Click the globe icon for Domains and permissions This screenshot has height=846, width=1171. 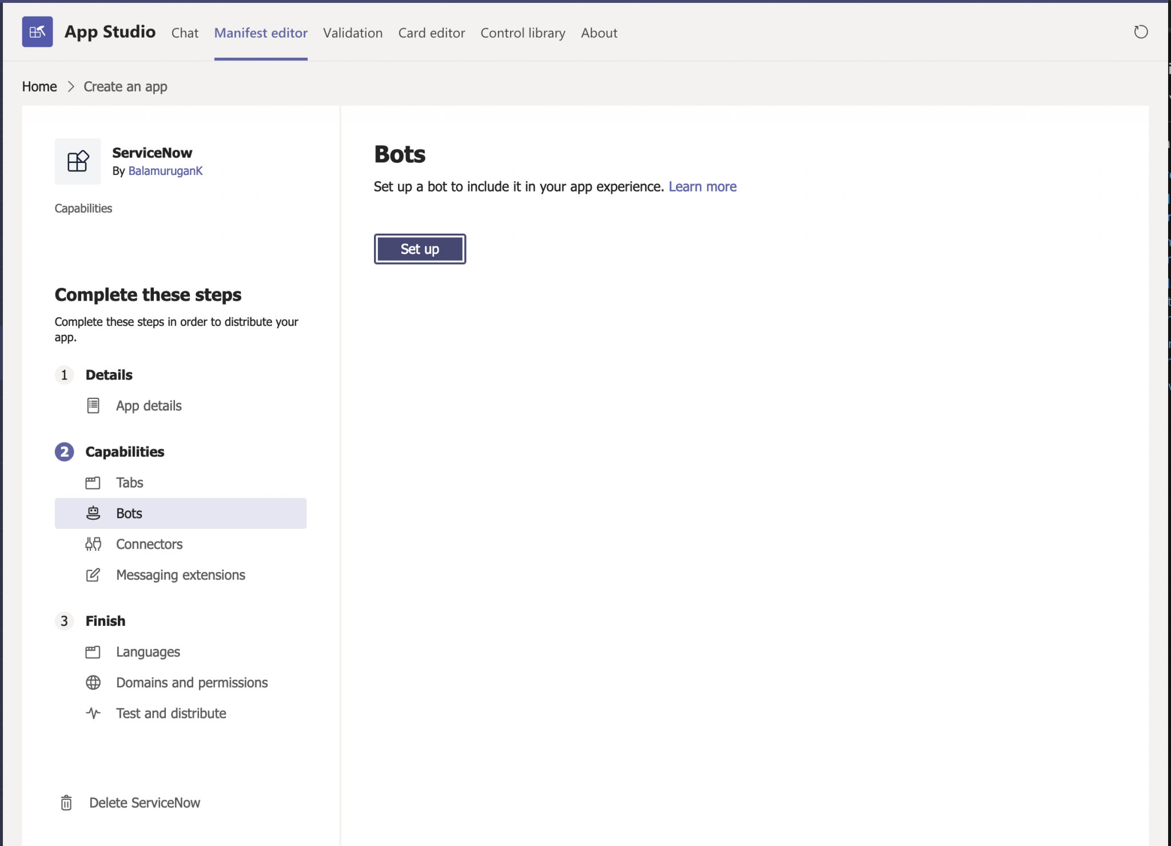(x=93, y=682)
